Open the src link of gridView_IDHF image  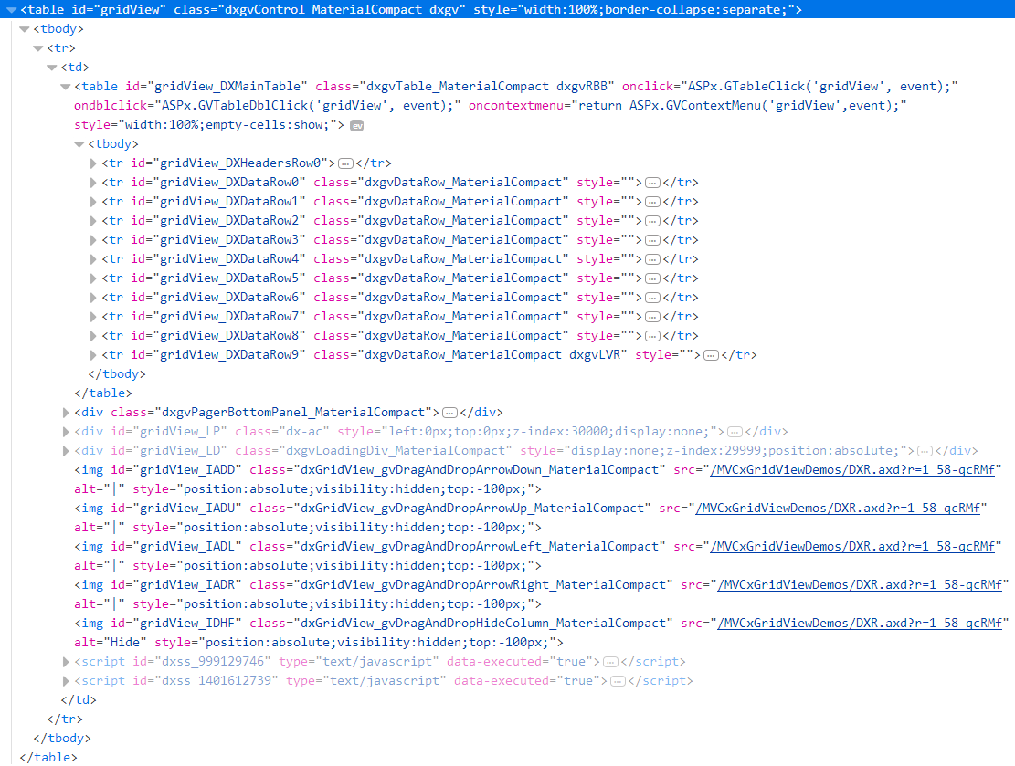[x=861, y=624]
